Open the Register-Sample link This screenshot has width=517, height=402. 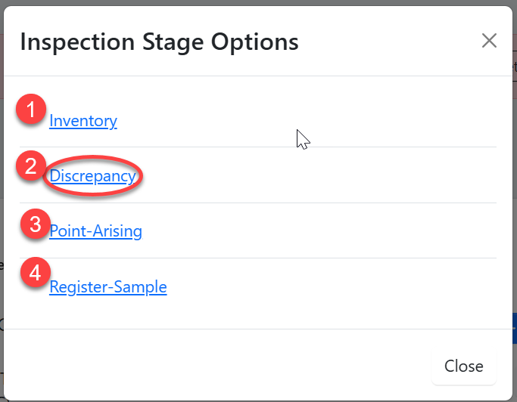pyautogui.click(x=108, y=287)
